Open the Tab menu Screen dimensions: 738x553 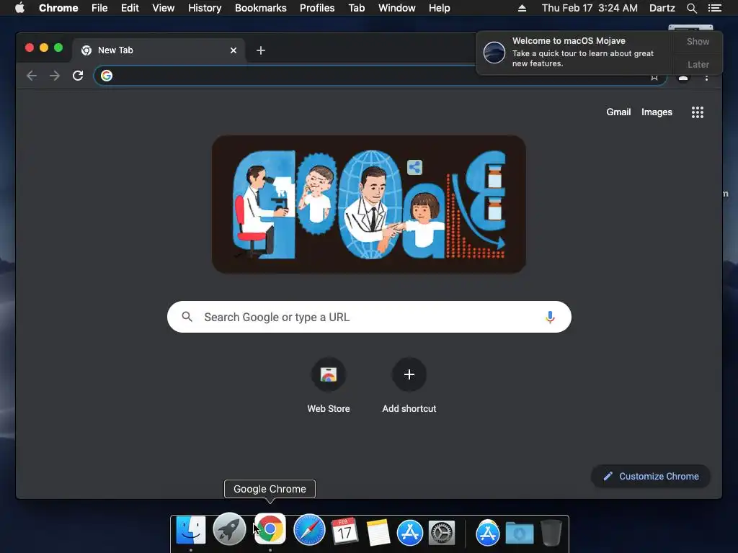tap(357, 8)
